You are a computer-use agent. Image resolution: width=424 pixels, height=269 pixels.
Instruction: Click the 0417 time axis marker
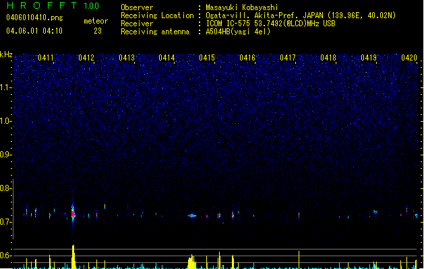(288, 58)
